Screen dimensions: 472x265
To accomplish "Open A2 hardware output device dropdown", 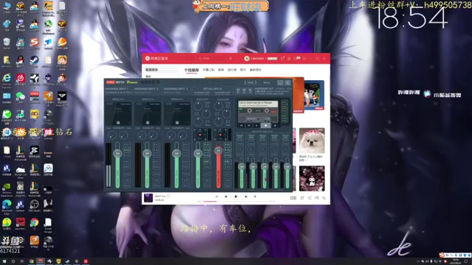I will click(244, 90).
